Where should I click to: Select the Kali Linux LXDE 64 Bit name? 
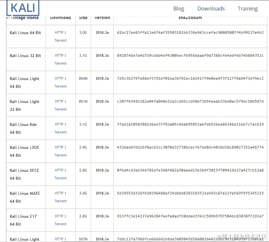24,151
